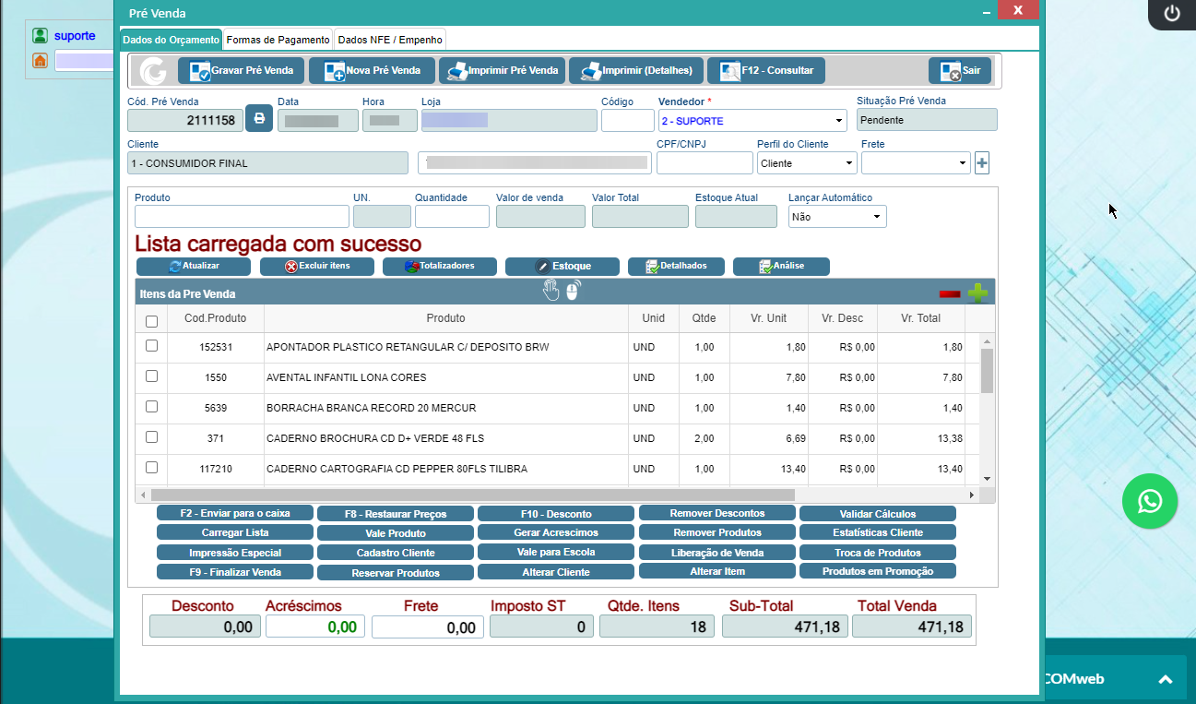1196x704 pixels.
Task: Click the mouse icon in items header
Action: tap(573, 290)
